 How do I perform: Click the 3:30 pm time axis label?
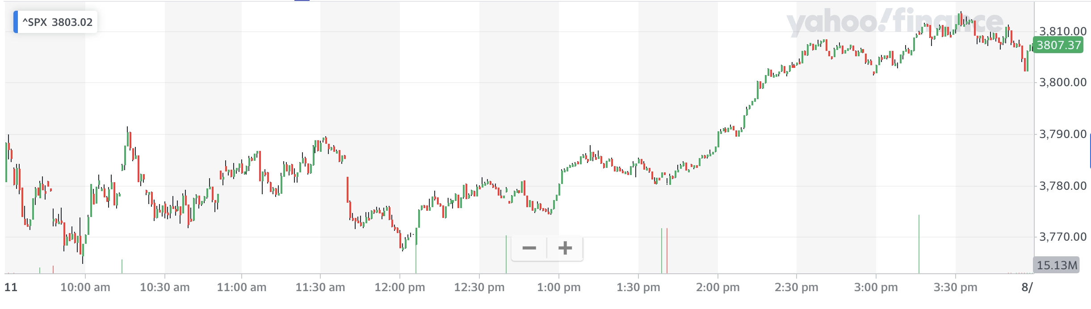coord(956,287)
